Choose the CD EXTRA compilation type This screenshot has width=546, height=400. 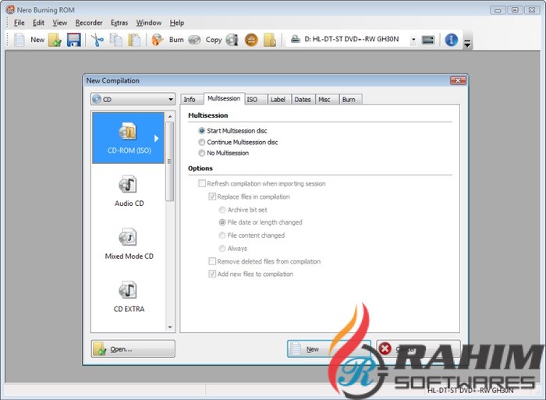click(x=129, y=297)
